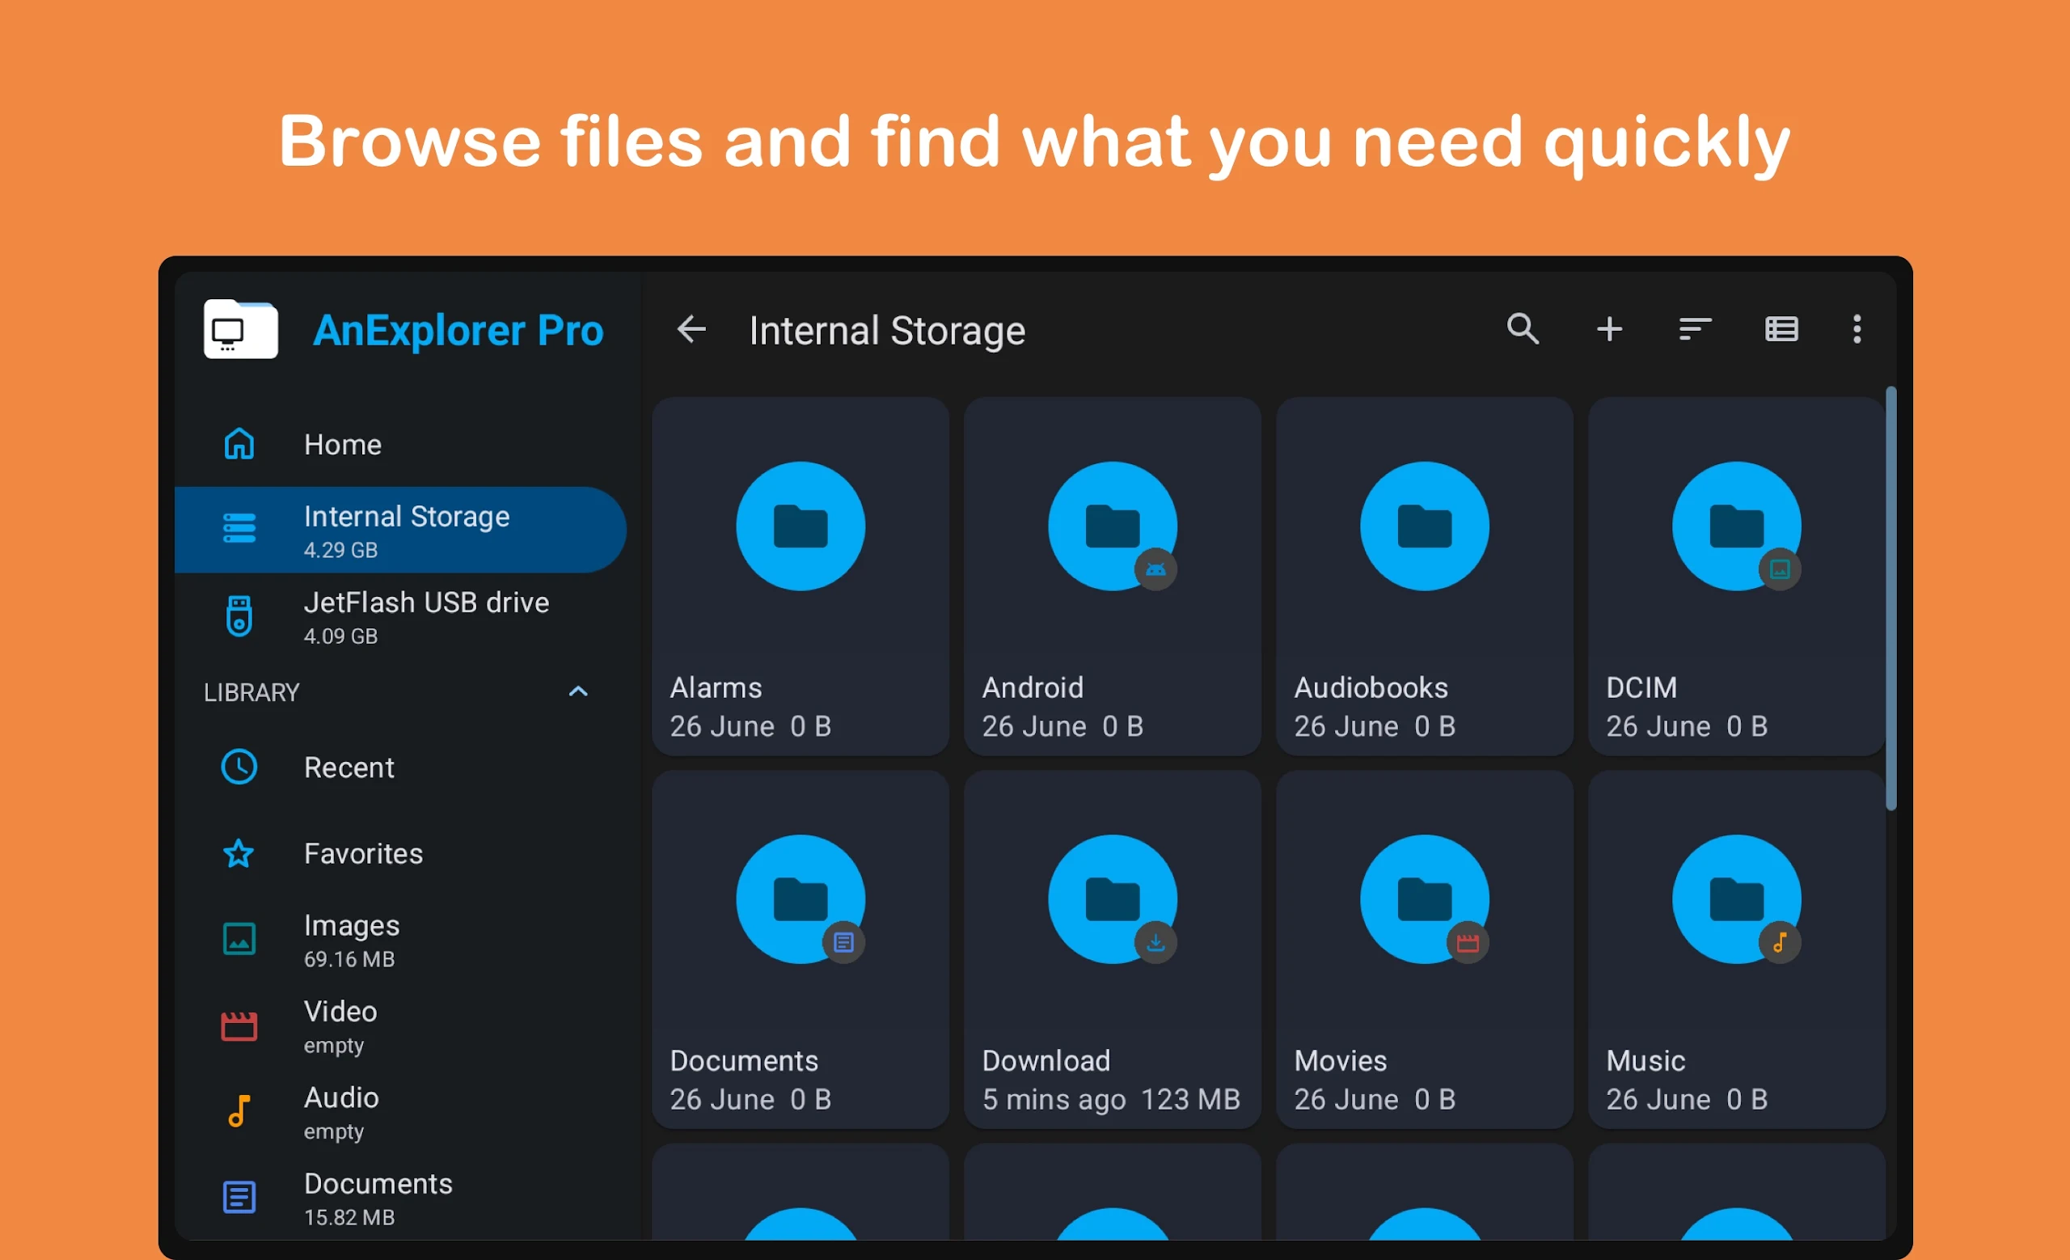Click the 'Favorites' label
The width and height of the screenshot is (2070, 1260).
coord(363,853)
